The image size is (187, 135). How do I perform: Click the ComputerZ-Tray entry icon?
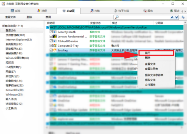pos(55,46)
